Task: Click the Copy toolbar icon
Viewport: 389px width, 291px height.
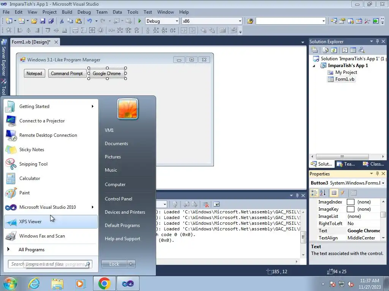Action: tap(70, 21)
